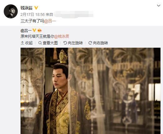Rotate image right with 向右旋转
The image size is (163, 134).
[98, 43]
